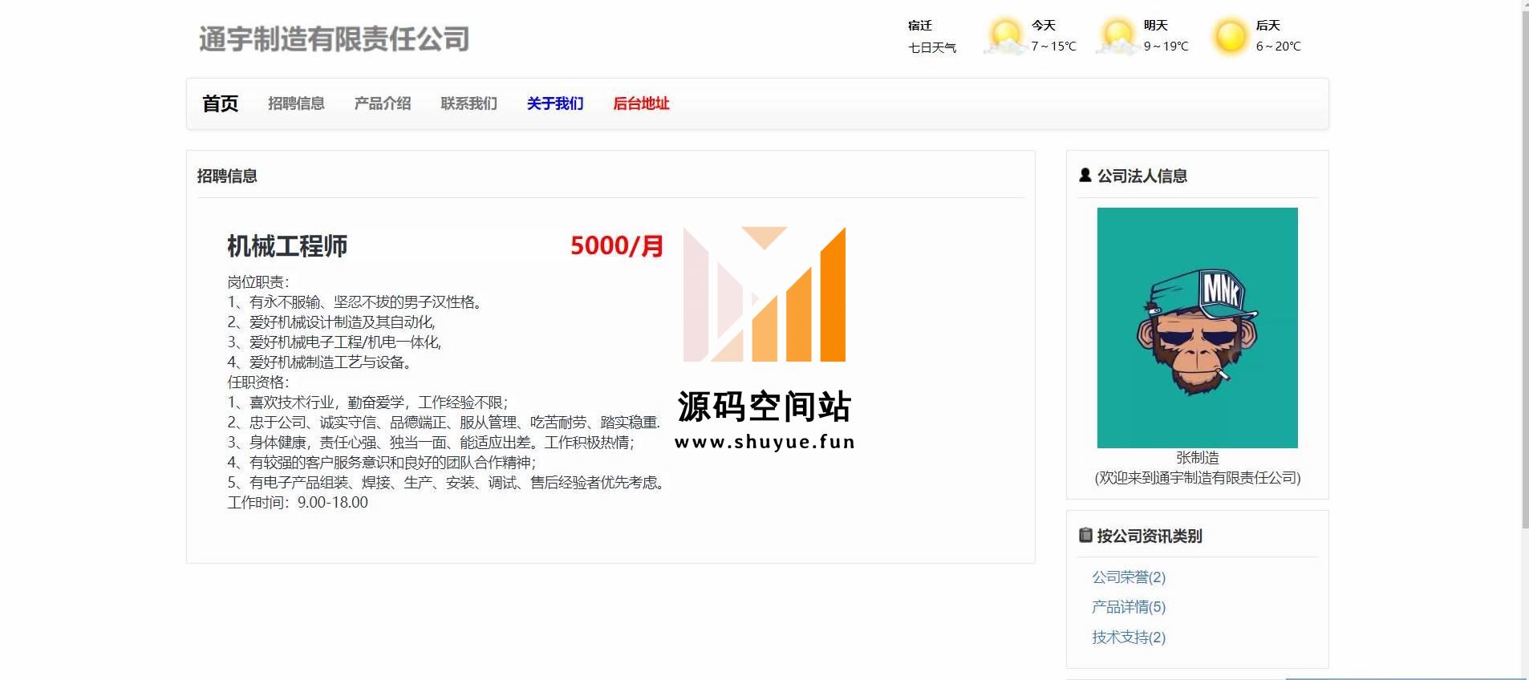
Task: Visit the red 后台地址 menu link
Action: pos(641,103)
